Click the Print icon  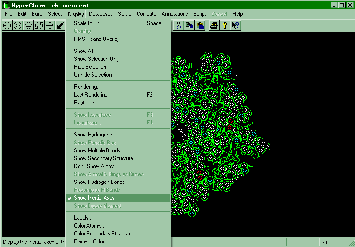214,26
